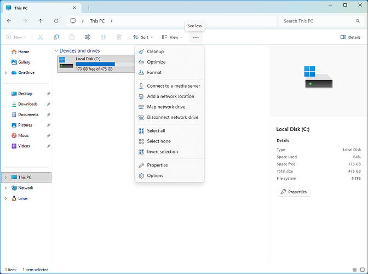Collapse the Devices and drives group
This screenshot has width=368, height=274.
tap(56, 51)
